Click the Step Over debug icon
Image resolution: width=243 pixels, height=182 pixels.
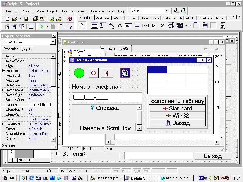click(x=70, y=27)
